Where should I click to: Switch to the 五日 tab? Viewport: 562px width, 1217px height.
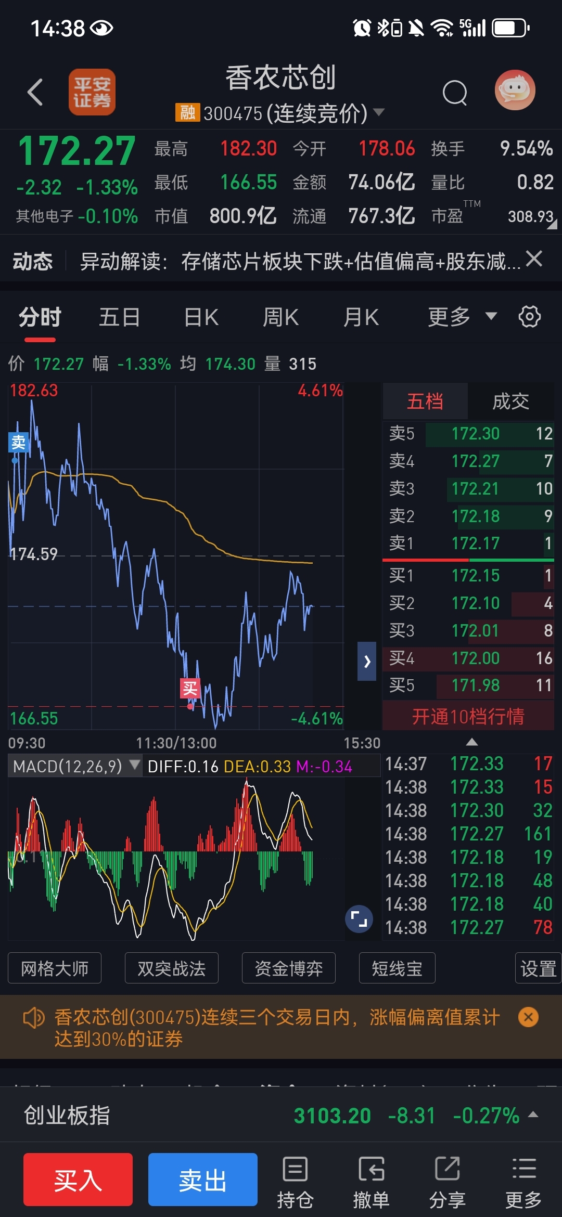(x=120, y=317)
